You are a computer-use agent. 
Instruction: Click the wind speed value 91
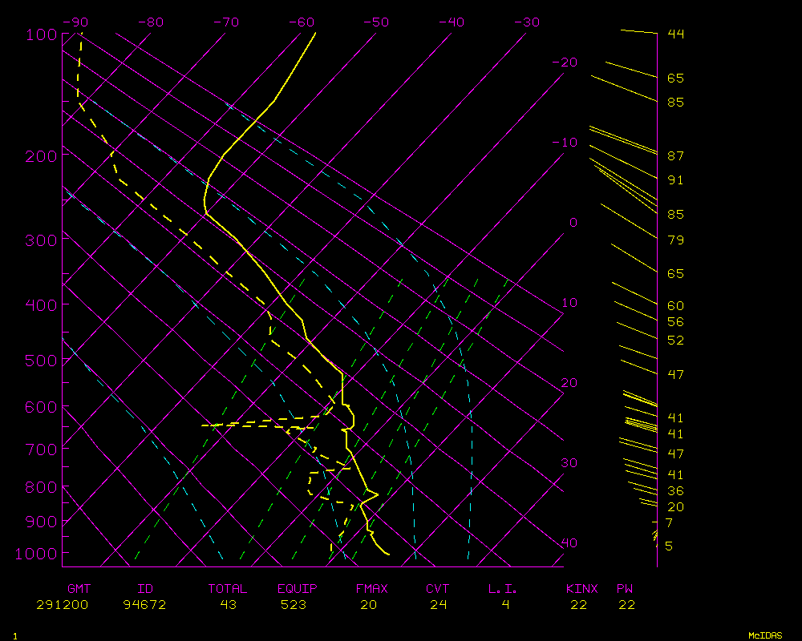coord(675,180)
